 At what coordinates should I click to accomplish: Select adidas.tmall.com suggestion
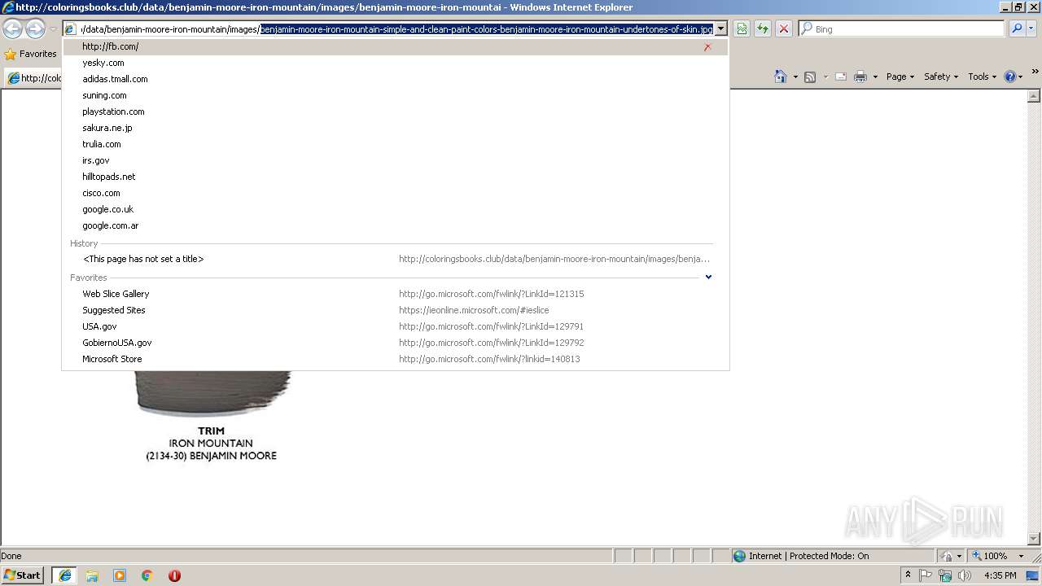(x=395, y=79)
